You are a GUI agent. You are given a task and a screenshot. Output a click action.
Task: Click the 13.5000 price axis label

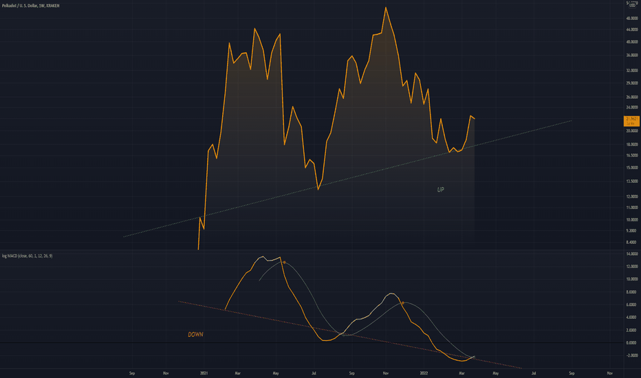(x=631, y=181)
